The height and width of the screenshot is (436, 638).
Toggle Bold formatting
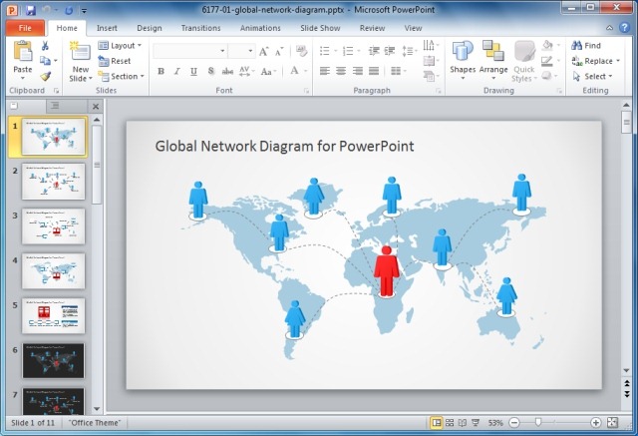161,71
